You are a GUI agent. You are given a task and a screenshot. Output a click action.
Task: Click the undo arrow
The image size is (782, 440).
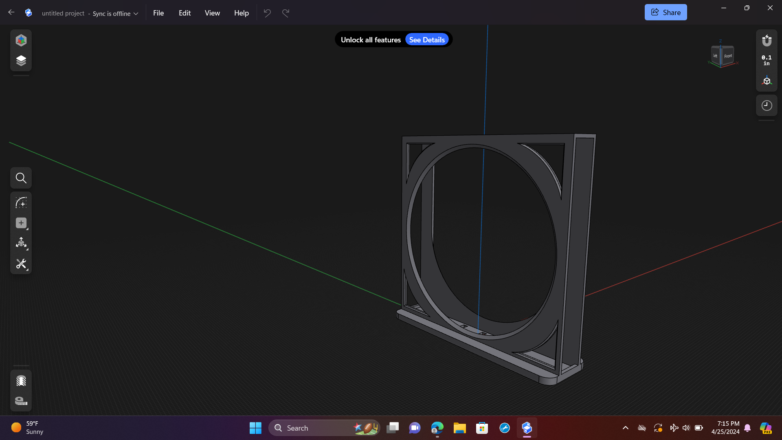[267, 13]
